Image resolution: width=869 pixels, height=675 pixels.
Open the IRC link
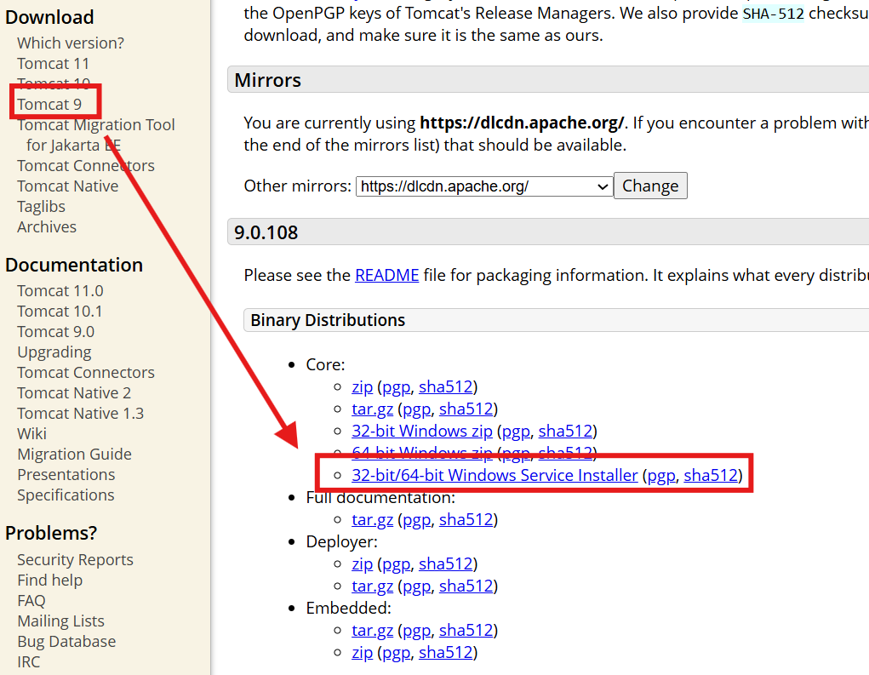pos(29,662)
